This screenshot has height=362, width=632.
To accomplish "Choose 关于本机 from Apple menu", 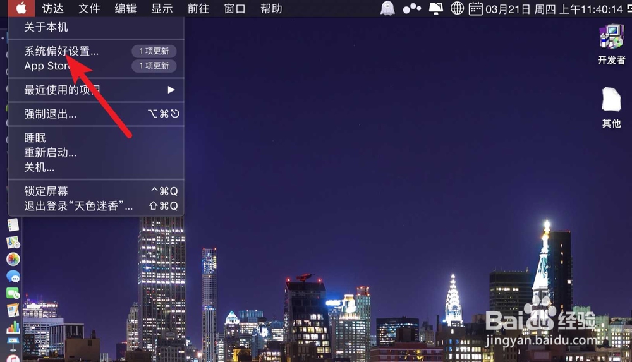I will coord(96,27).
